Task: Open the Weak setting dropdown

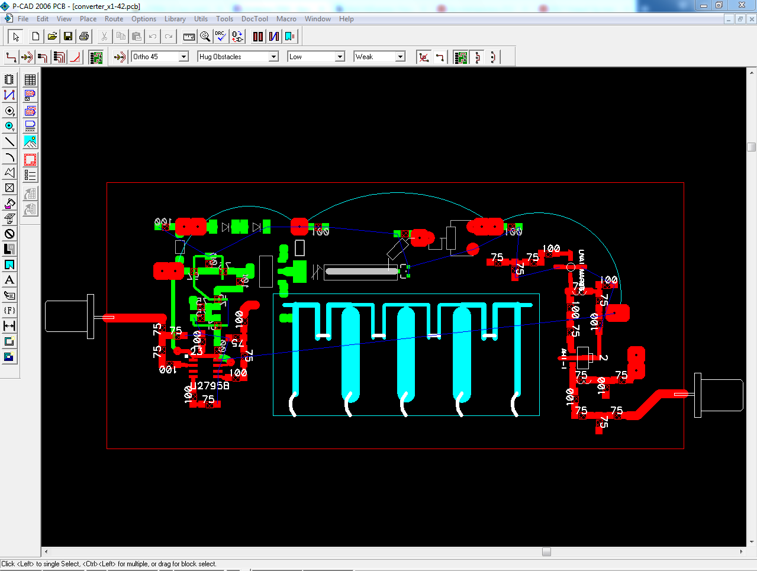Action: point(400,57)
